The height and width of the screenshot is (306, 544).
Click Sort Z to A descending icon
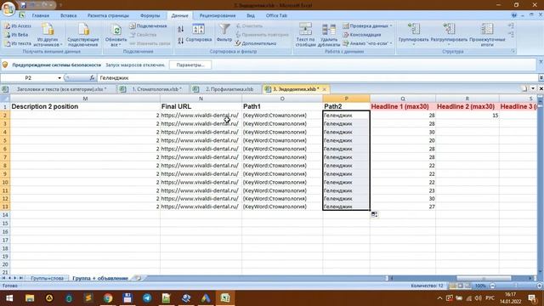click(x=181, y=41)
